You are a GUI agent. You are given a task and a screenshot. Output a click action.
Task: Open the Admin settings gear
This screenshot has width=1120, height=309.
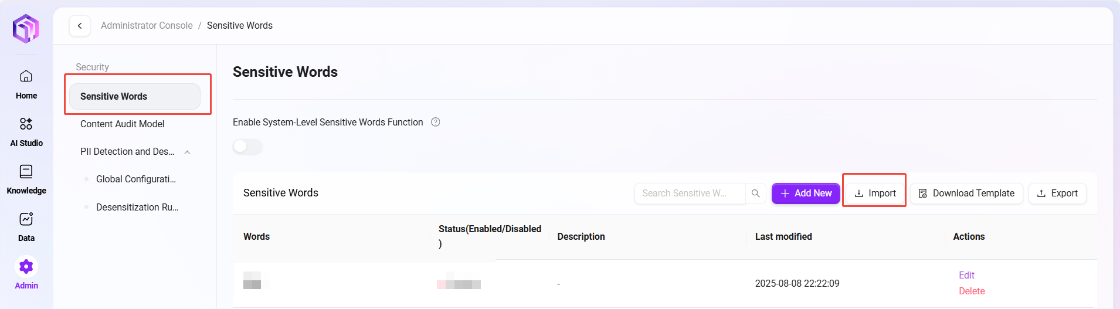click(x=26, y=267)
